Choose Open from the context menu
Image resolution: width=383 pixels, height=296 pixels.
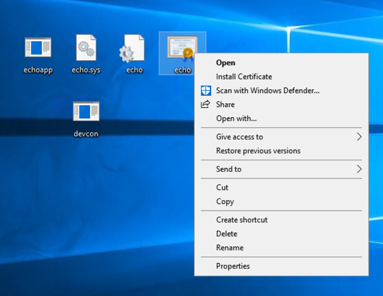[x=226, y=63]
